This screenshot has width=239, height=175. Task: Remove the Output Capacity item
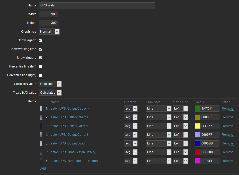click(228, 109)
